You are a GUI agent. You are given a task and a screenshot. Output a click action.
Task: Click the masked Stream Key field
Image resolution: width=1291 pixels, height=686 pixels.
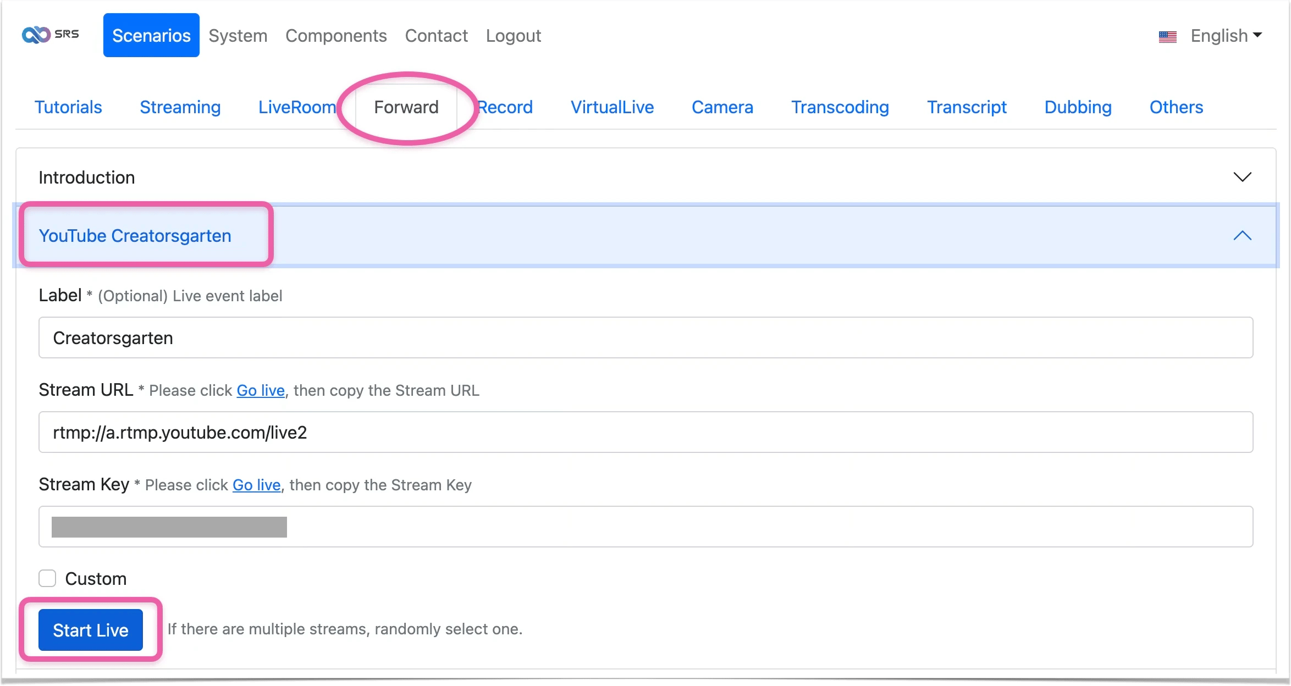[x=645, y=527]
